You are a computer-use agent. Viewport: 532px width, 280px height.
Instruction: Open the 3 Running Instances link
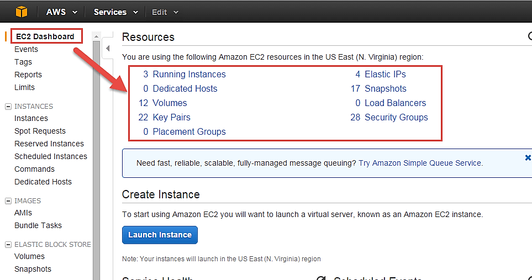pos(189,74)
